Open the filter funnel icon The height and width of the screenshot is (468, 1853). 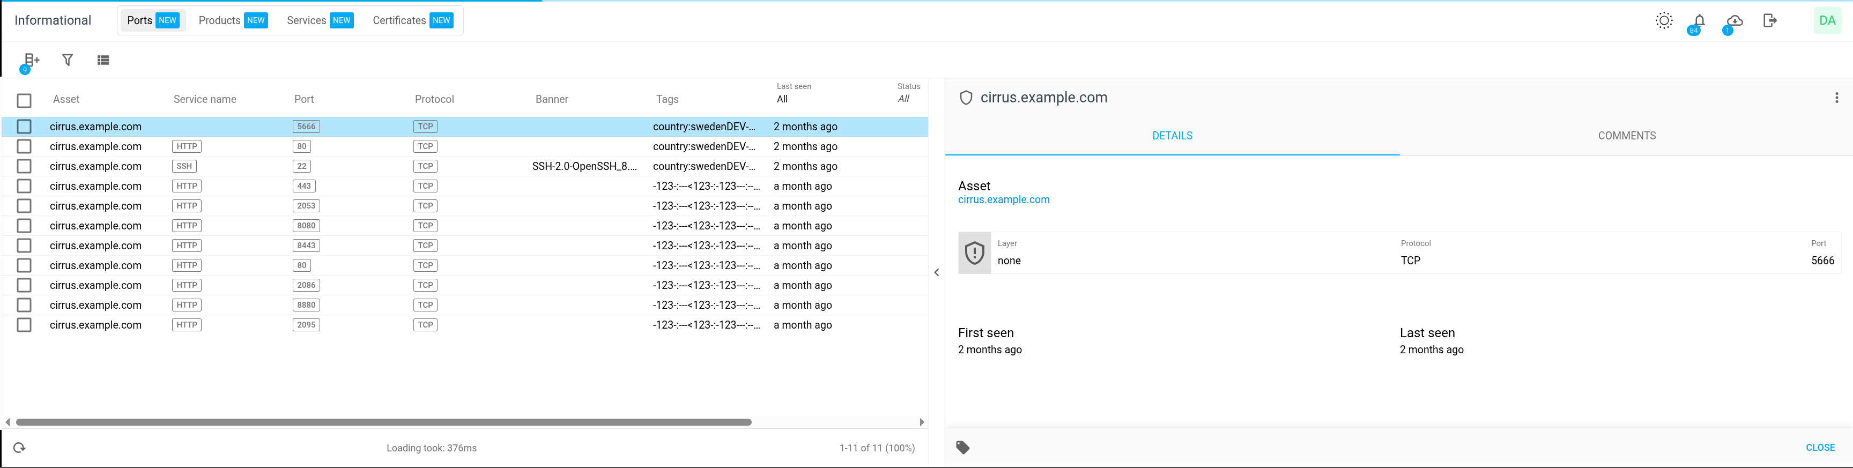click(x=68, y=61)
